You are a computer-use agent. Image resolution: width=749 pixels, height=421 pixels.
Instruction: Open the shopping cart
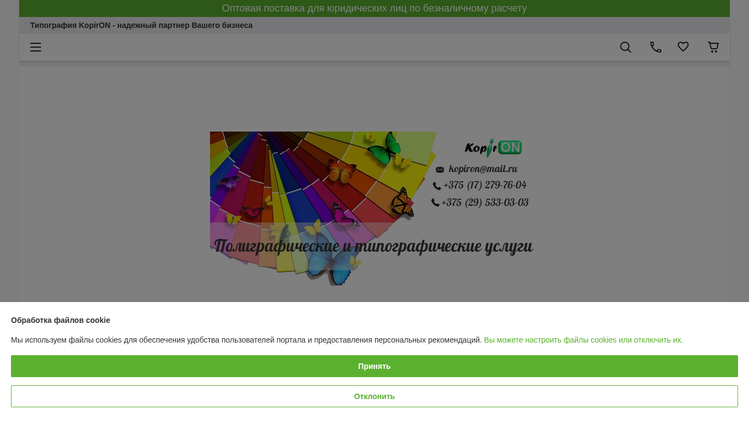click(713, 47)
